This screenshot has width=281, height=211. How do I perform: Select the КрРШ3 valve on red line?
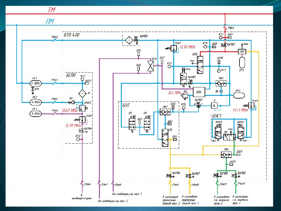(x=224, y=45)
